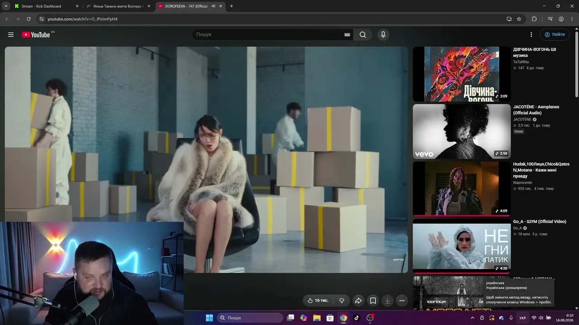Switch to Stream - Kick Dashboard tab

tap(46, 6)
